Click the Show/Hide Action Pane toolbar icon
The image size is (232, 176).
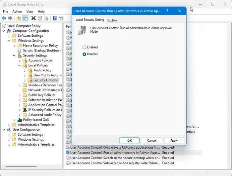(x=61, y=18)
